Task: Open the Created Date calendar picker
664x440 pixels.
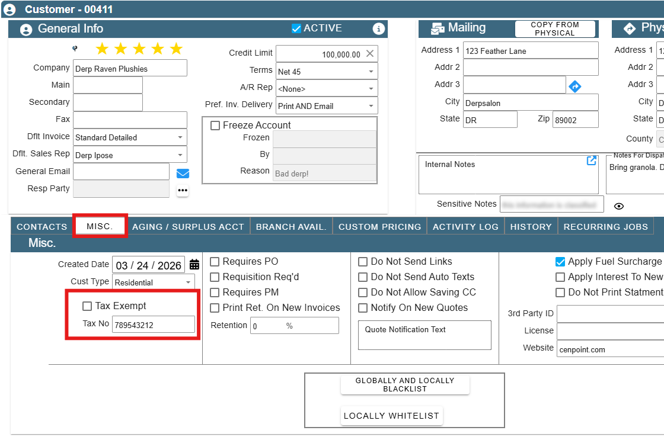Action: tap(194, 265)
